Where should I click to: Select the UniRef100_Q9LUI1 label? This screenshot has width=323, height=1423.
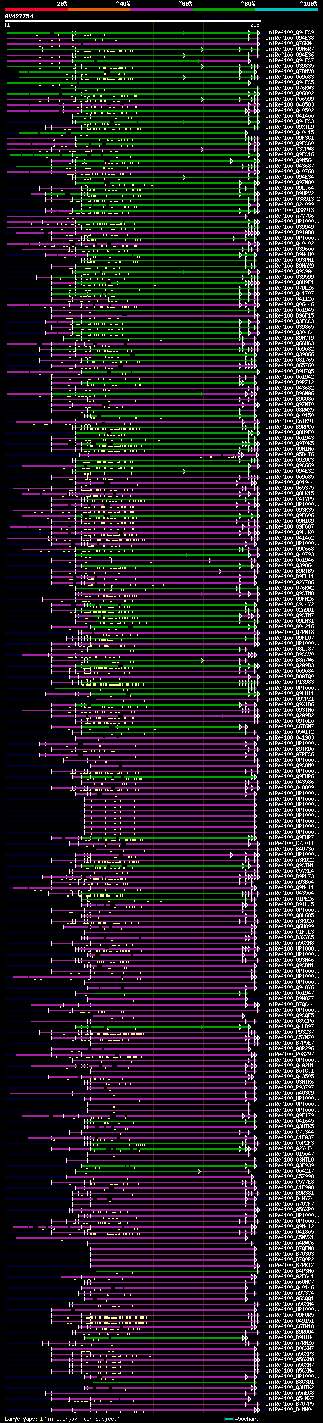tap(290, 693)
